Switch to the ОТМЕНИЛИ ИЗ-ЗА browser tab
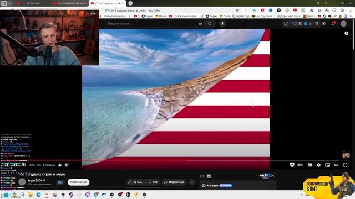The height and width of the screenshot is (199, 355). [x=70, y=3]
